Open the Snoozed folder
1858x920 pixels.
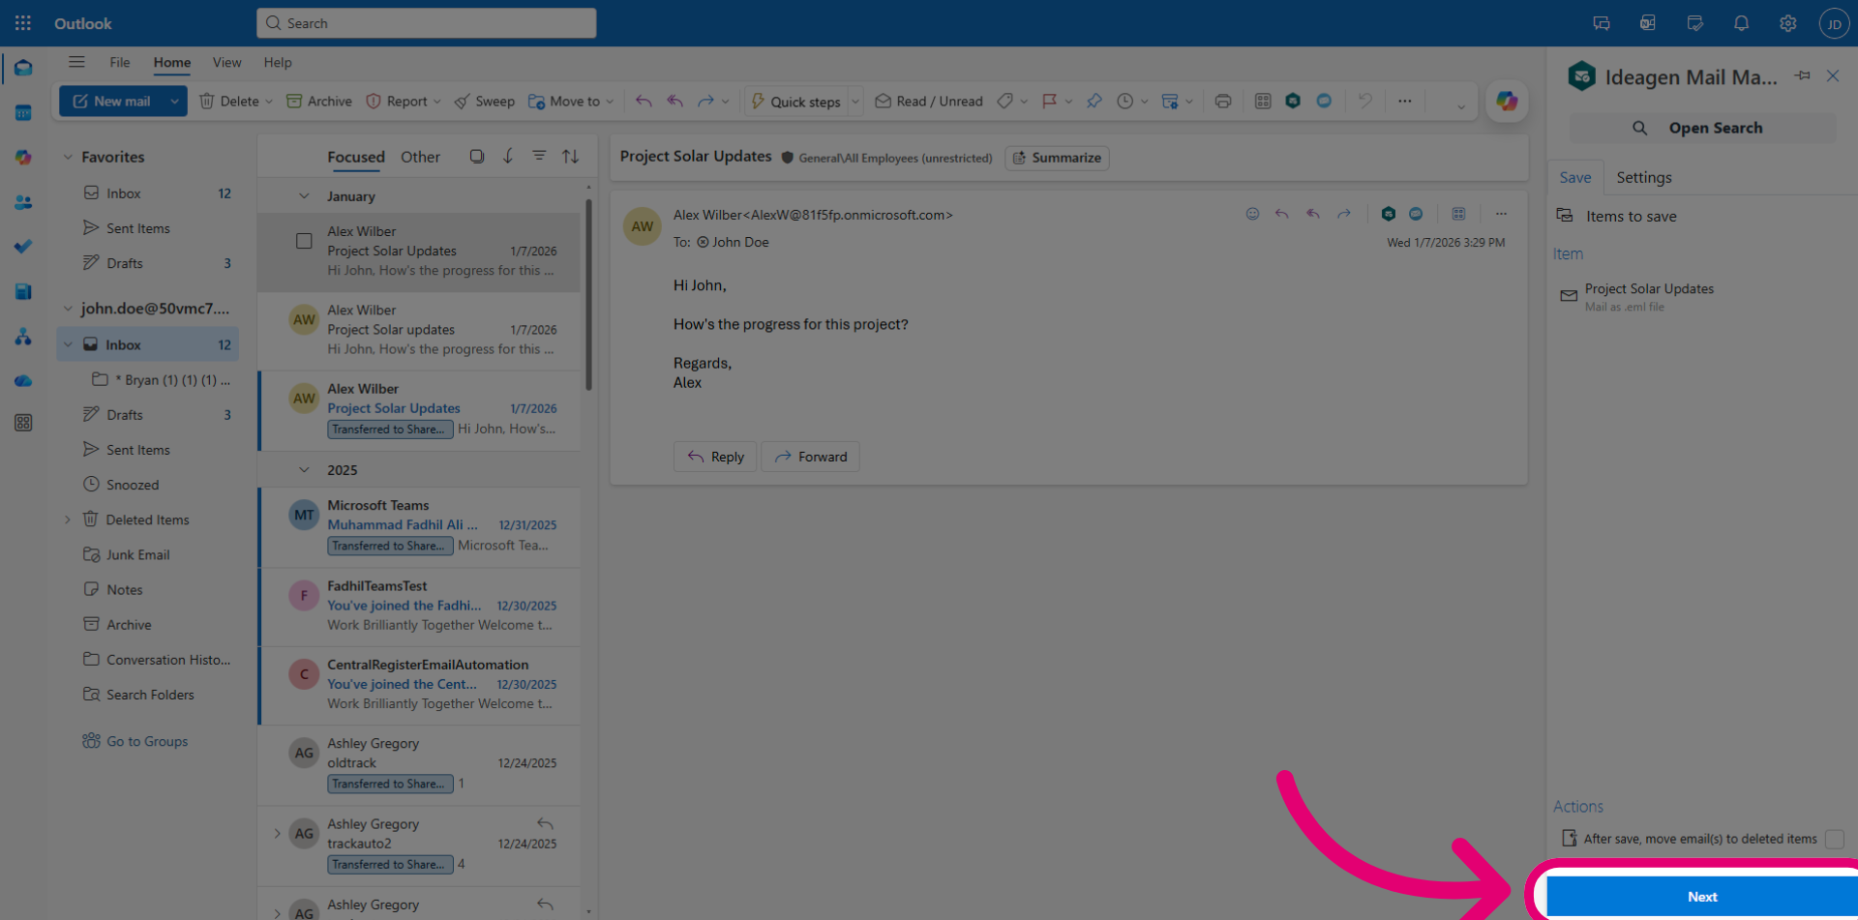(133, 485)
